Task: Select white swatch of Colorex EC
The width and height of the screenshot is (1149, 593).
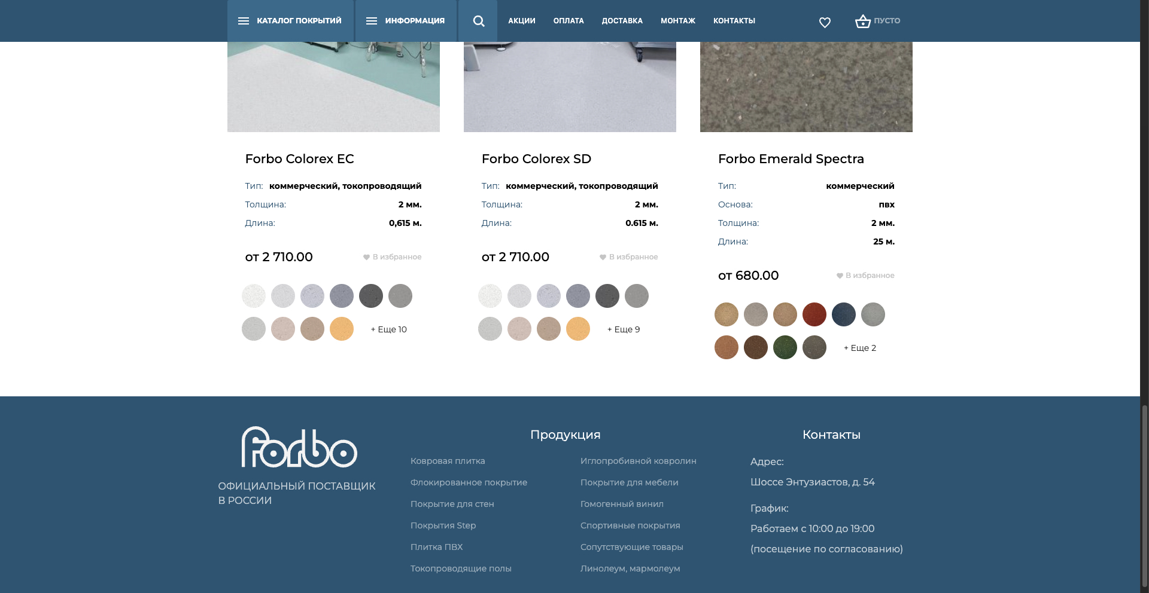Action: (x=254, y=296)
